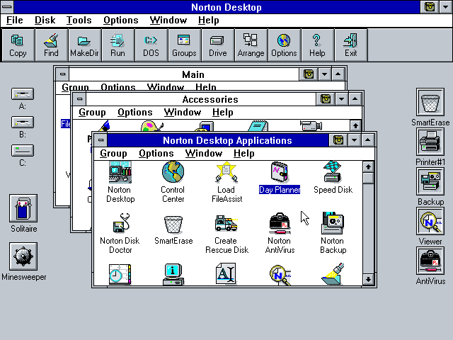Open Norton Desktop Applications control menu box
This screenshot has width=453, height=340.
101,140
